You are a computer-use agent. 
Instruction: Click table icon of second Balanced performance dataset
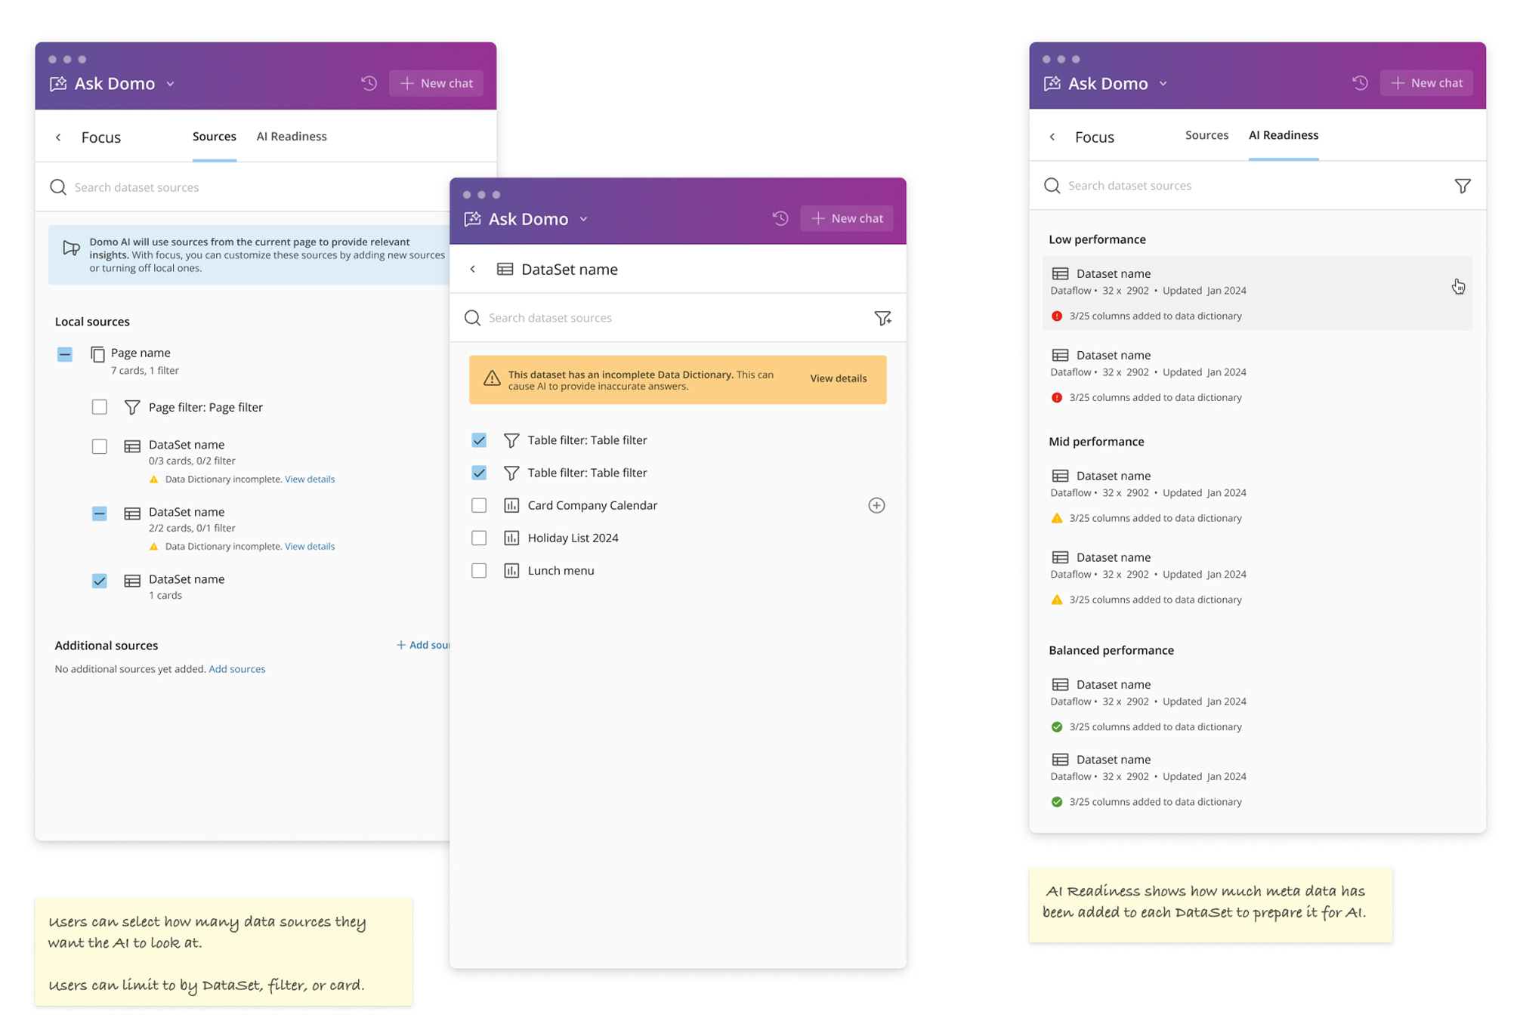pos(1060,760)
